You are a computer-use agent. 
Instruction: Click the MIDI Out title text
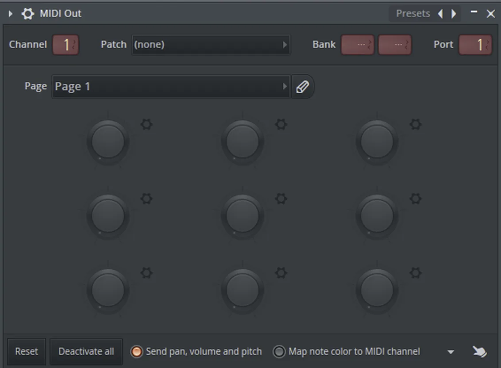click(x=60, y=13)
